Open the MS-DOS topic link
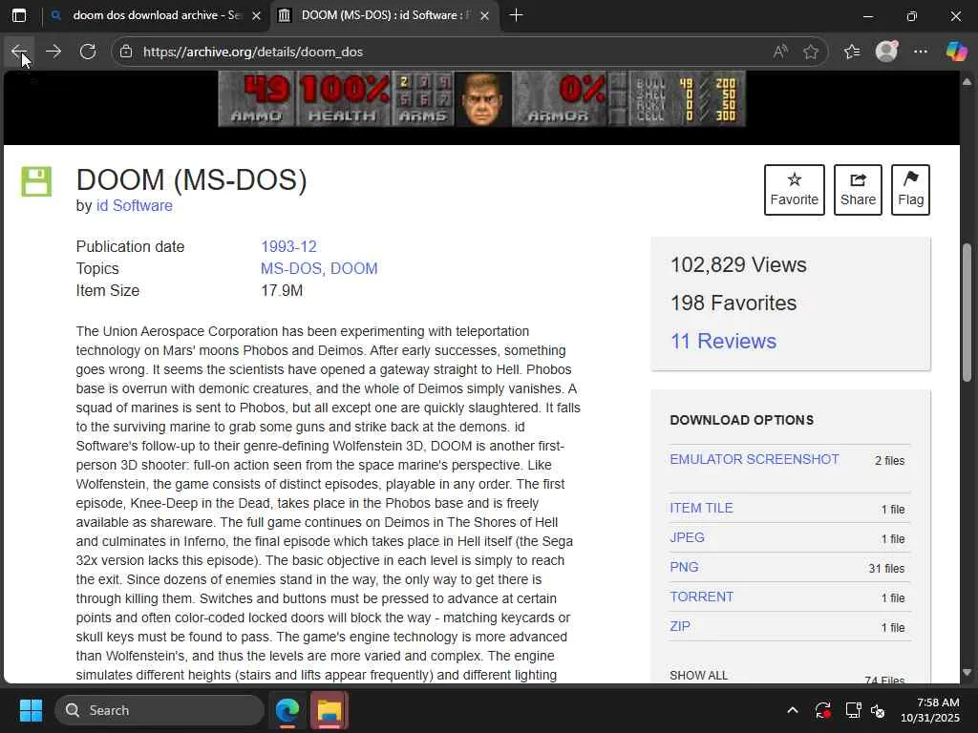Image resolution: width=978 pixels, height=733 pixels. pyautogui.click(x=290, y=268)
